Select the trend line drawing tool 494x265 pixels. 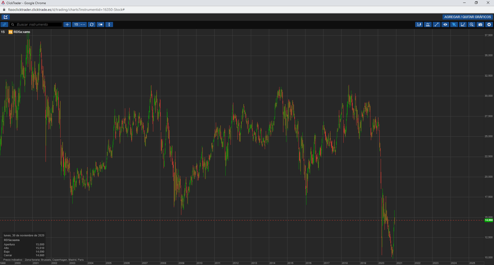coord(436,25)
